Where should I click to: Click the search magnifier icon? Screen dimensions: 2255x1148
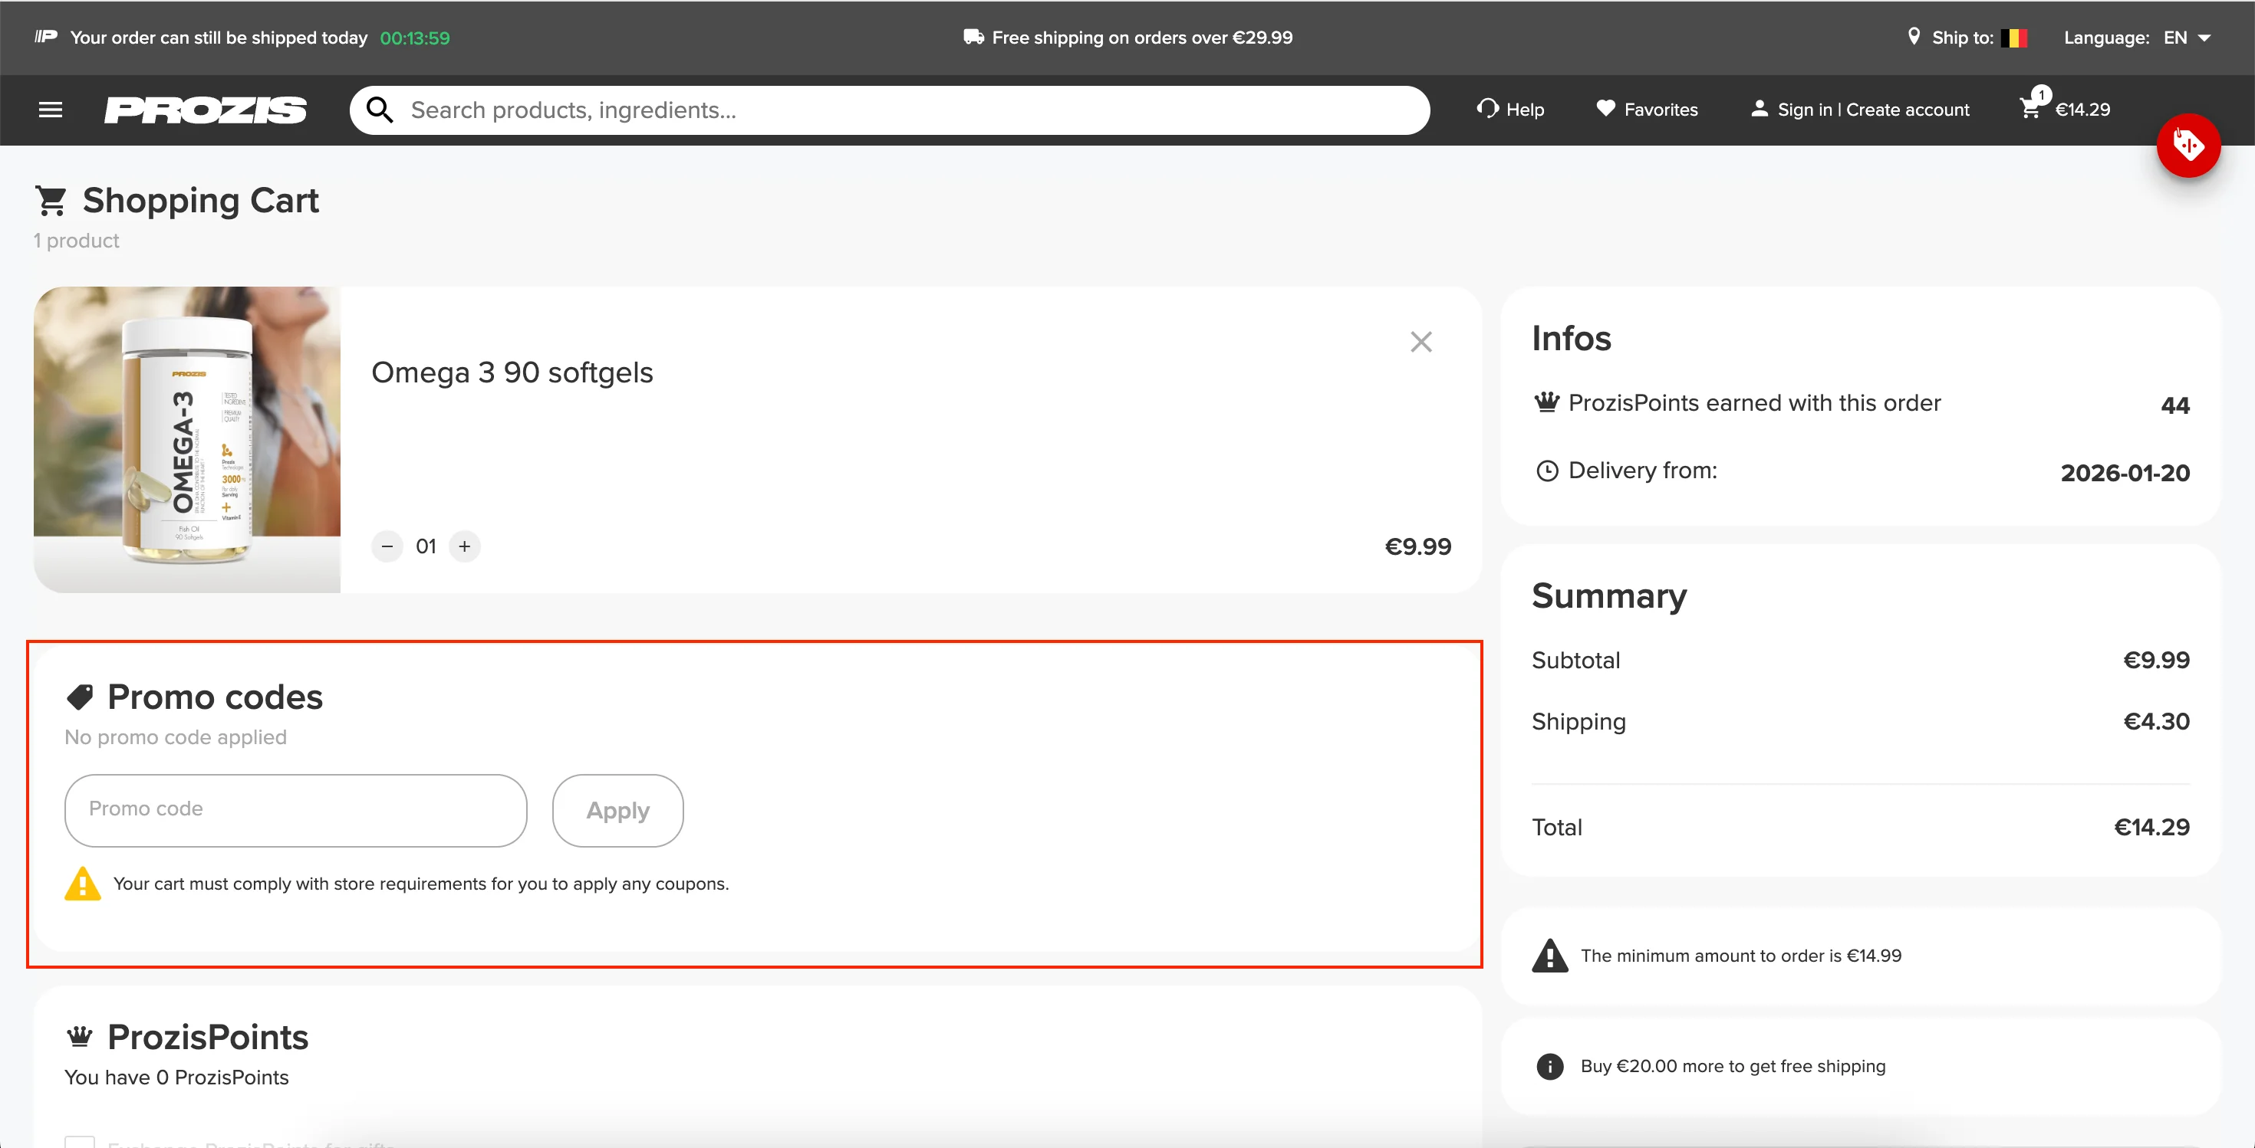[379, 110]
